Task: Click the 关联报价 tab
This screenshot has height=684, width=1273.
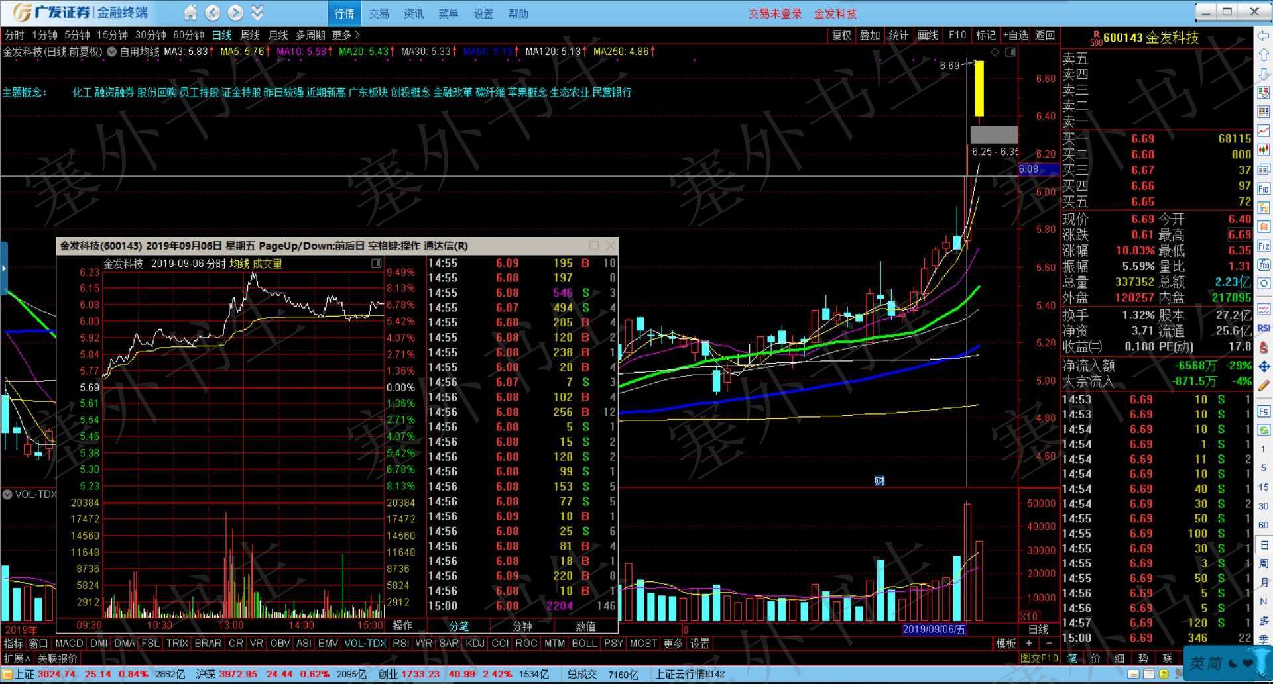Action: (57, 658)
